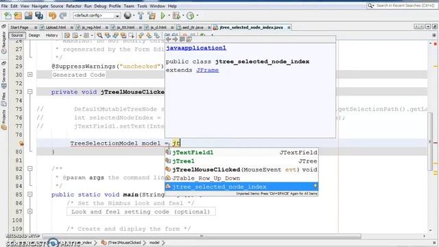Click the Debug Project icon
Viewport: 439px width, 247px height.
point(176,16)
